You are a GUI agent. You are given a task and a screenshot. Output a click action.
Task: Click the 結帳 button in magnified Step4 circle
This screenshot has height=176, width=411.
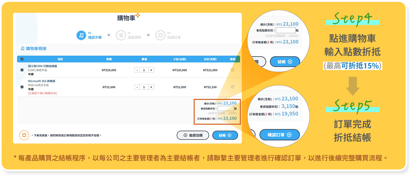tap(285, 62)
